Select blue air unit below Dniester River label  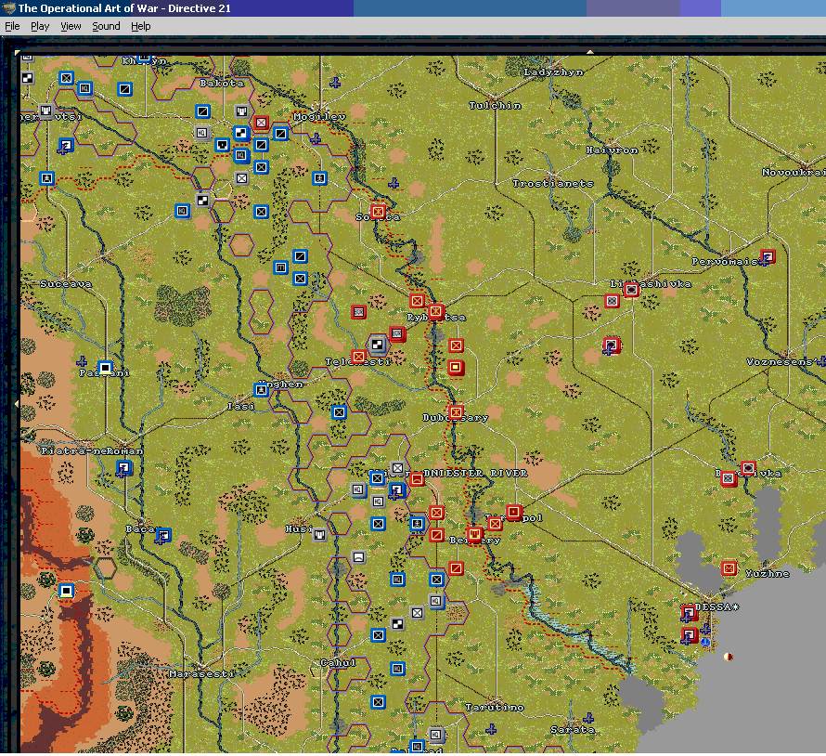(397, 490)
